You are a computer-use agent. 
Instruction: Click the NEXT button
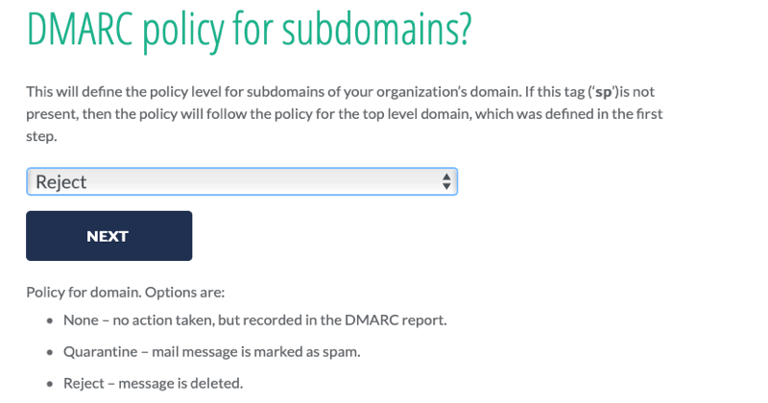pos(108,236)
